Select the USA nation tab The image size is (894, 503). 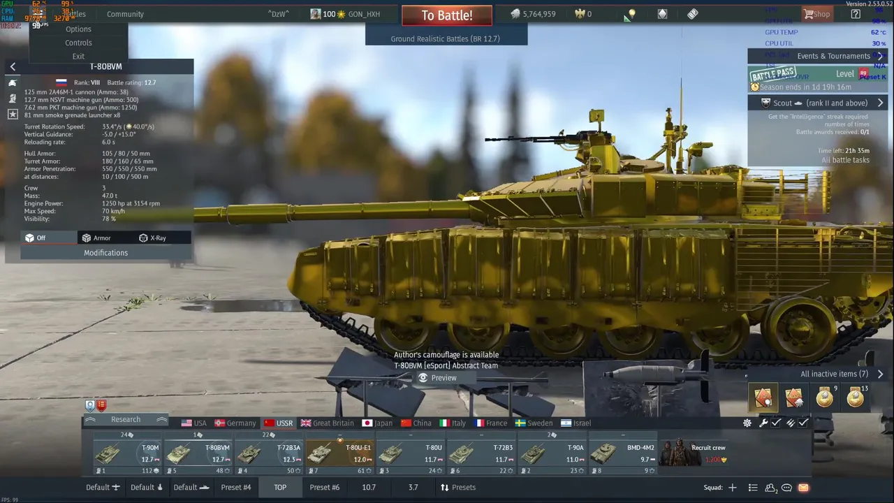point(194,423)
